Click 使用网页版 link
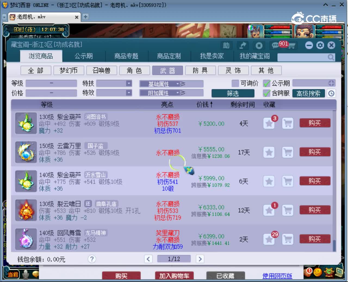 [277, 276]
